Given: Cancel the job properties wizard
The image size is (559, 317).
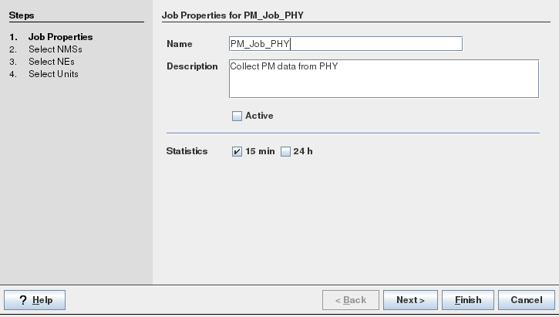Looking at the screenshot, I should tap(527, 300).
